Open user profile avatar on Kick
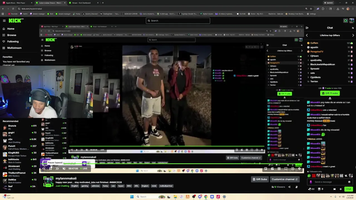The height and width of the screenshot is (200, 356). click(352, 21)
